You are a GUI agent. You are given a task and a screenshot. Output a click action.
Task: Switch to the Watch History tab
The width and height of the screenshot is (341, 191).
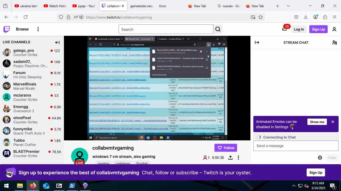coord(55,6)
